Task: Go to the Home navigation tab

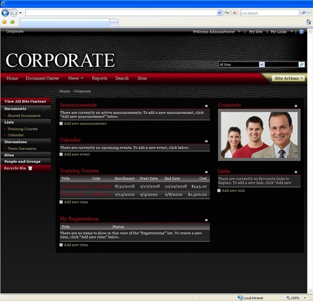Action: 12,78
